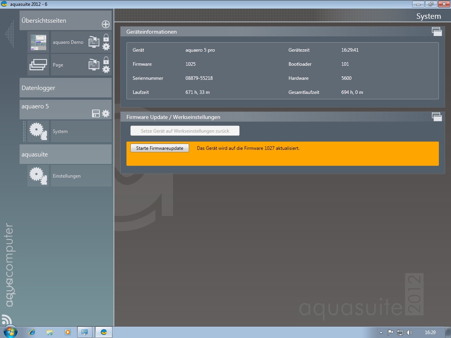This screenshot has height=338, width=451.
Task: Collapse the aquasuite section header
Action: (66, 155)
